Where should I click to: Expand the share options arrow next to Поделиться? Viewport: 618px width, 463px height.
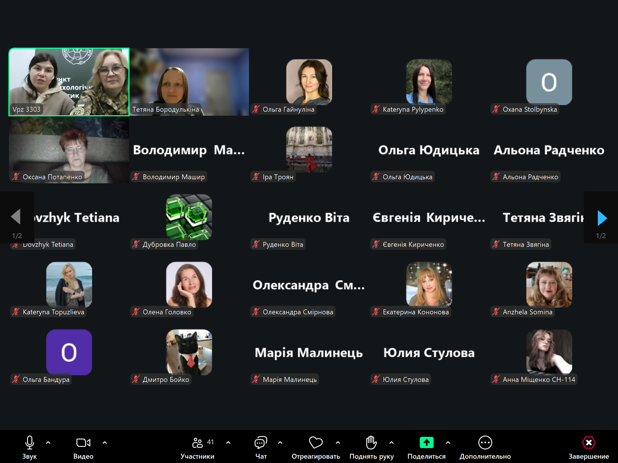click(x=448, y=442)
